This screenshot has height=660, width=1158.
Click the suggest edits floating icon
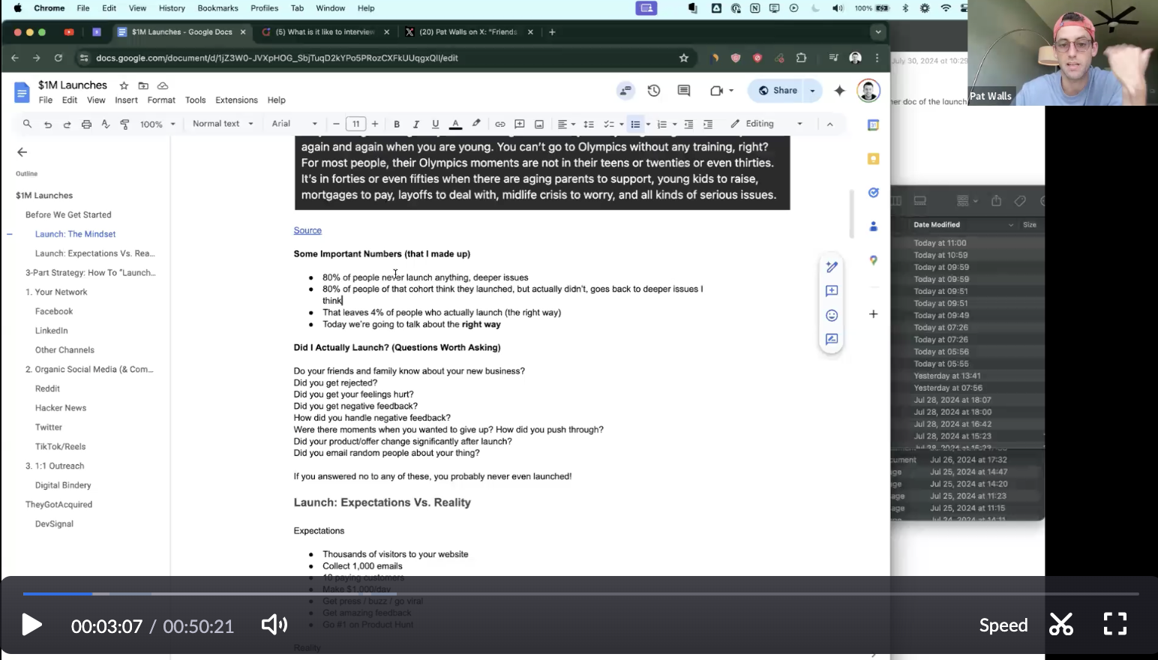tap(832, 340)
